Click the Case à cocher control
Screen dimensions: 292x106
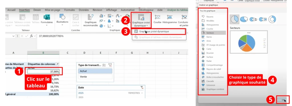point(76,20)
